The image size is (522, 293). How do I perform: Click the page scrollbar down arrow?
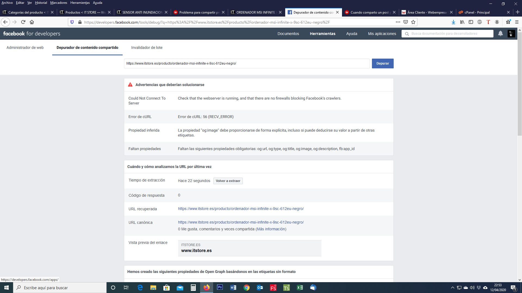tap(520, 280)
